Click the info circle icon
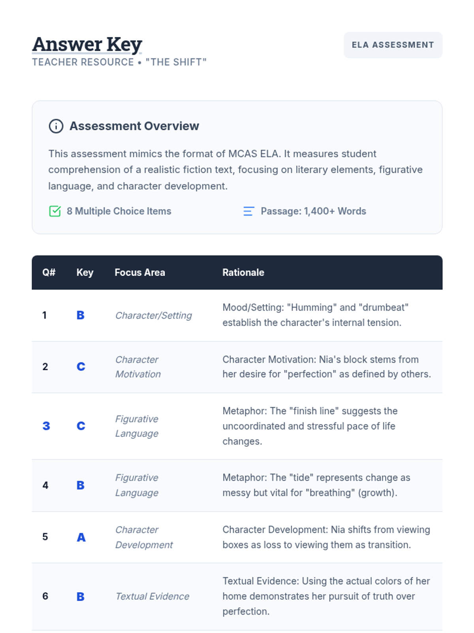This screenshot has height=633, width=474. [x=56, y=126]
